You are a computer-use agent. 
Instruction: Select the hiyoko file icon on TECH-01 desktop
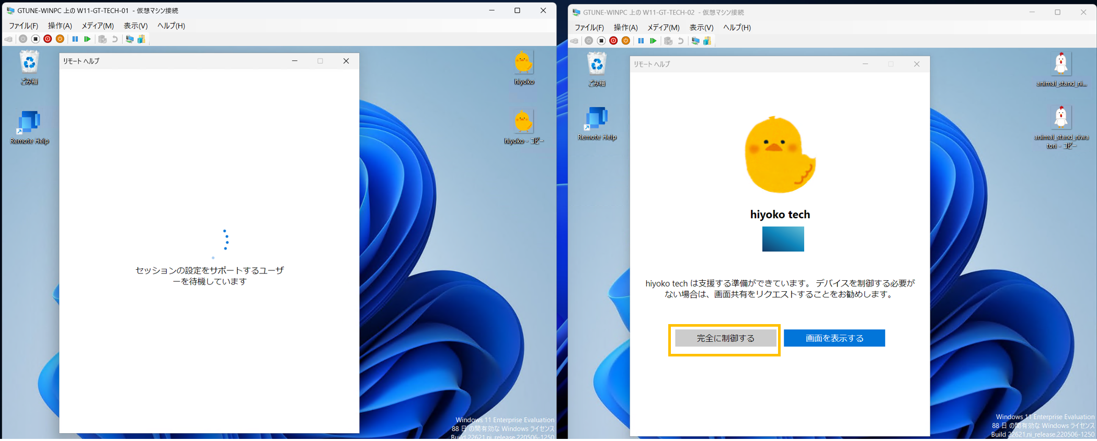523,68
